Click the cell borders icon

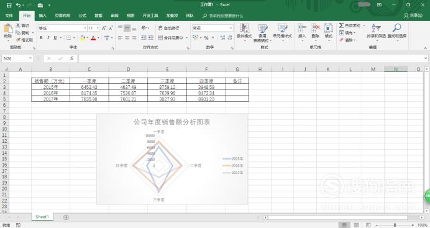[x=68, y=37]
